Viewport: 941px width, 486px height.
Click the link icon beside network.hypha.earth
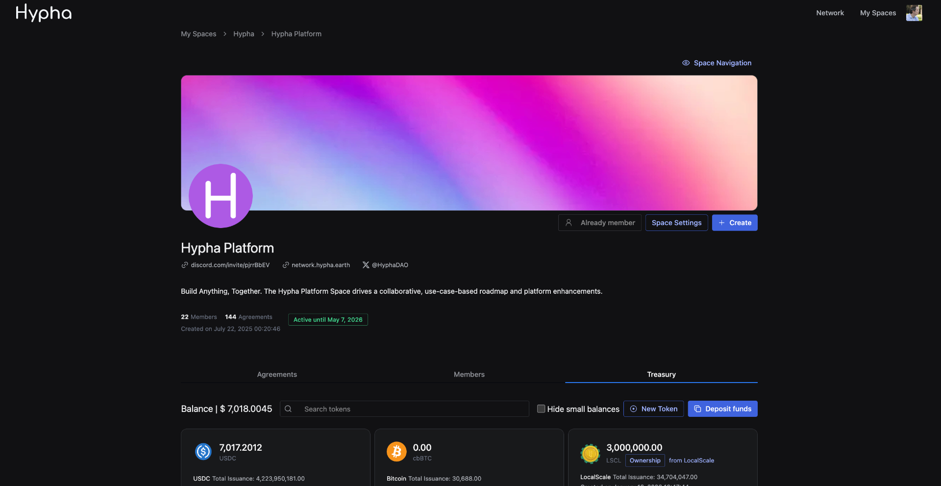(x=286, y=265)
